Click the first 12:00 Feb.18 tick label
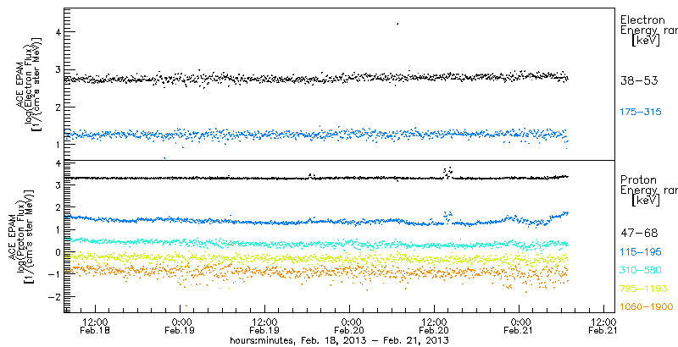 [94, 327]
